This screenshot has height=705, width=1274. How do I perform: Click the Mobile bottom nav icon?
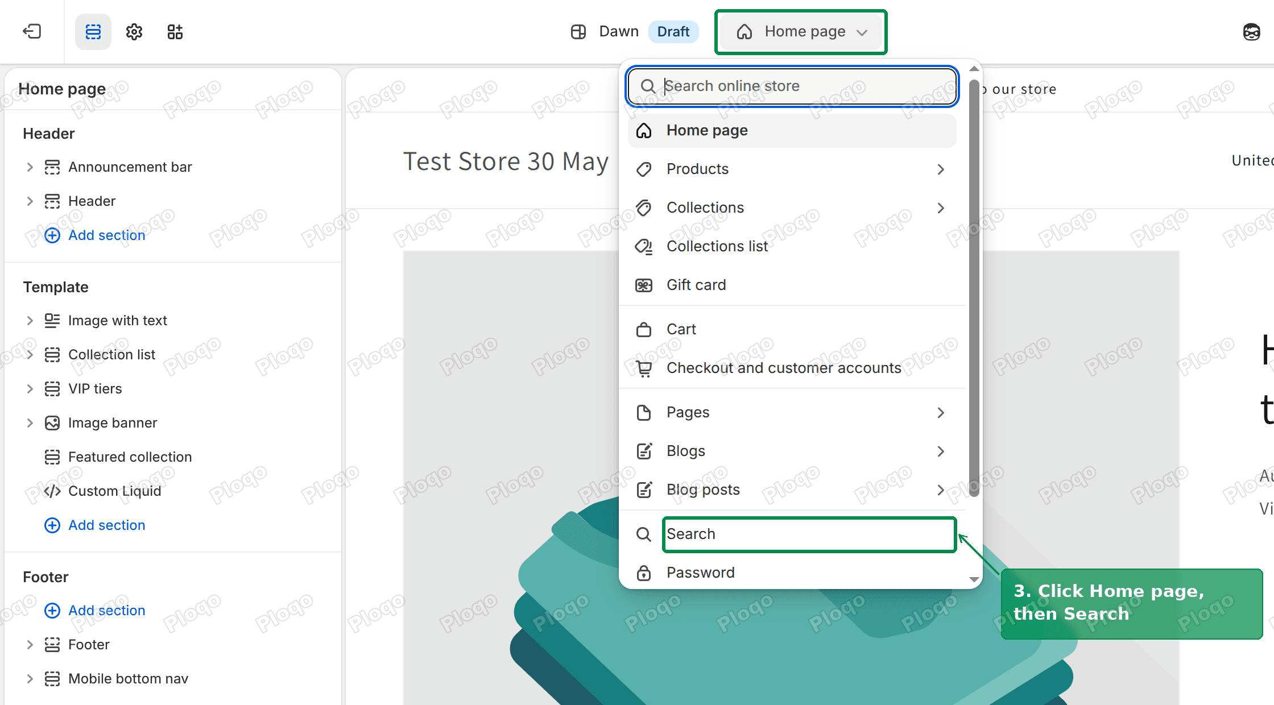[x=52, y=679]
